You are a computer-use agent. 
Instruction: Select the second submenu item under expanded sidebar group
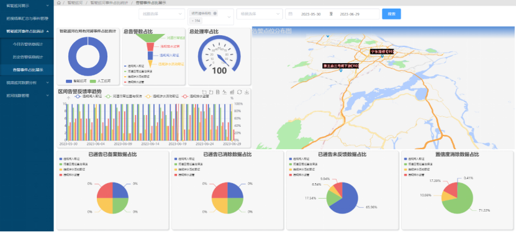coord(27,57)
